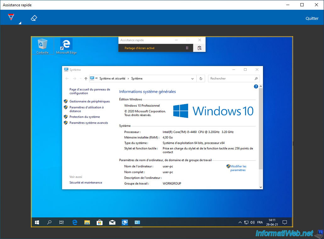Screen dimensions: 324x239
Task: Open the annotation pen color dropdown arrow
Action: 20,23
